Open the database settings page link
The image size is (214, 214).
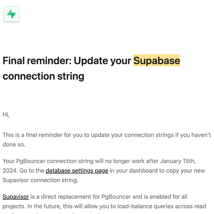[x=77, y=170]
